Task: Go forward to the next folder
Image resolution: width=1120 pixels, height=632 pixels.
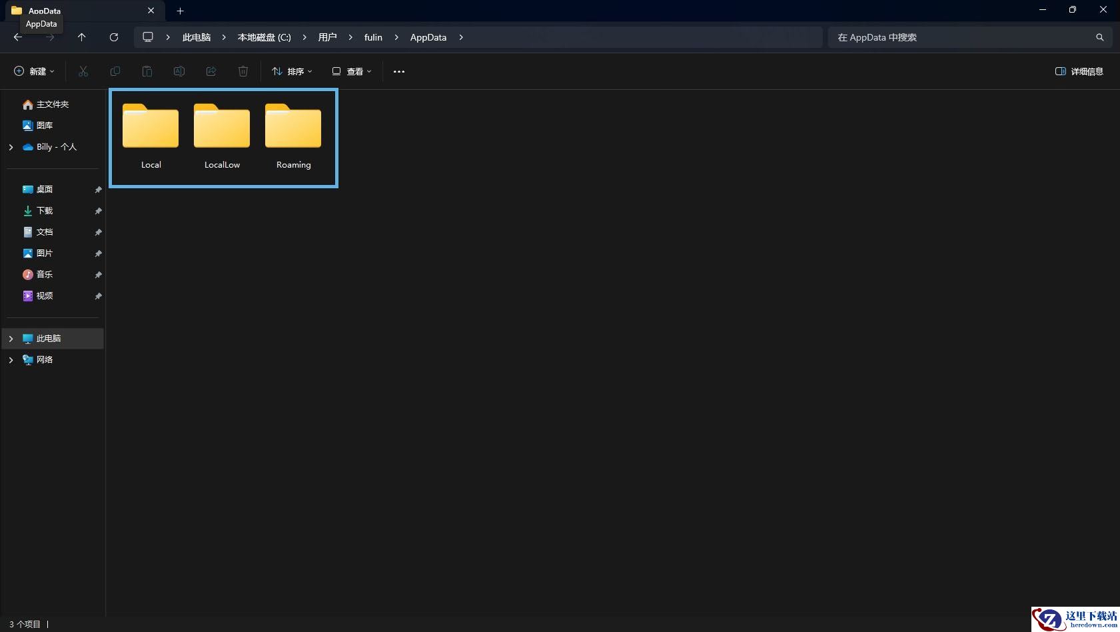Action: click(x=50, y=37)
